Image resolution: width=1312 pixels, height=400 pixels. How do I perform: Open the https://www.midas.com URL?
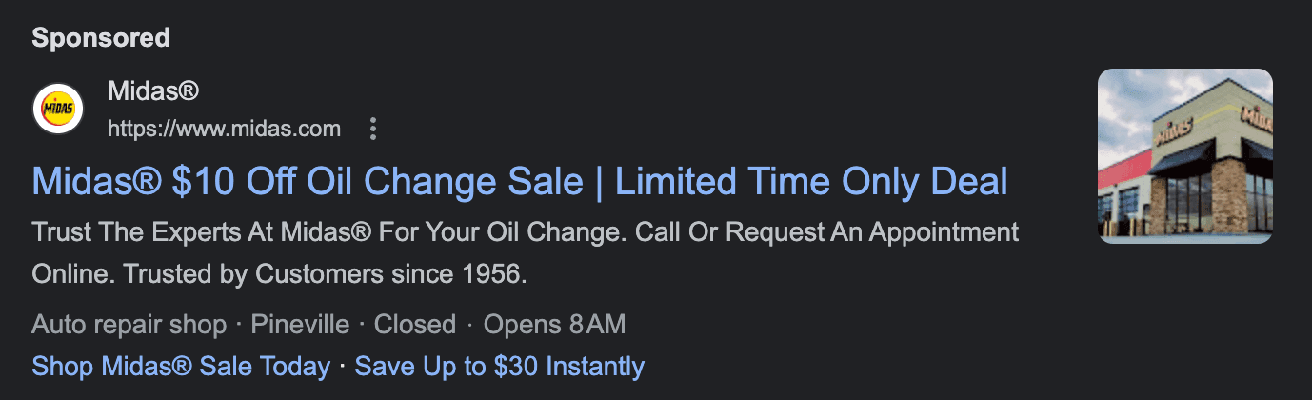tap(224, 129)
